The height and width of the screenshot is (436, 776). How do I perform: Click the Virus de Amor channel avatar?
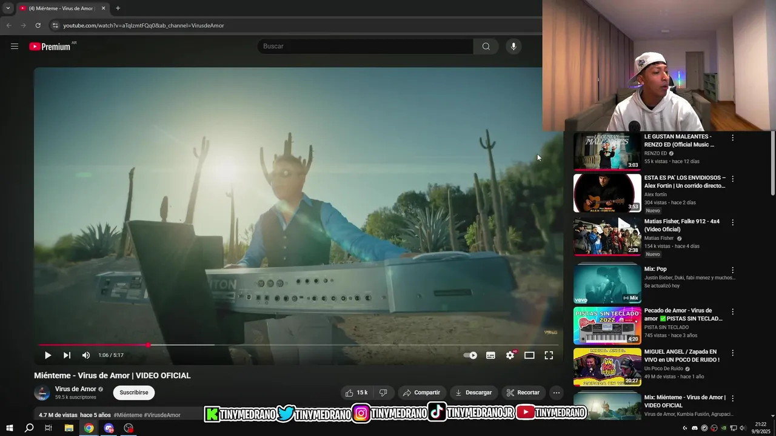click(x=42, y=392)
